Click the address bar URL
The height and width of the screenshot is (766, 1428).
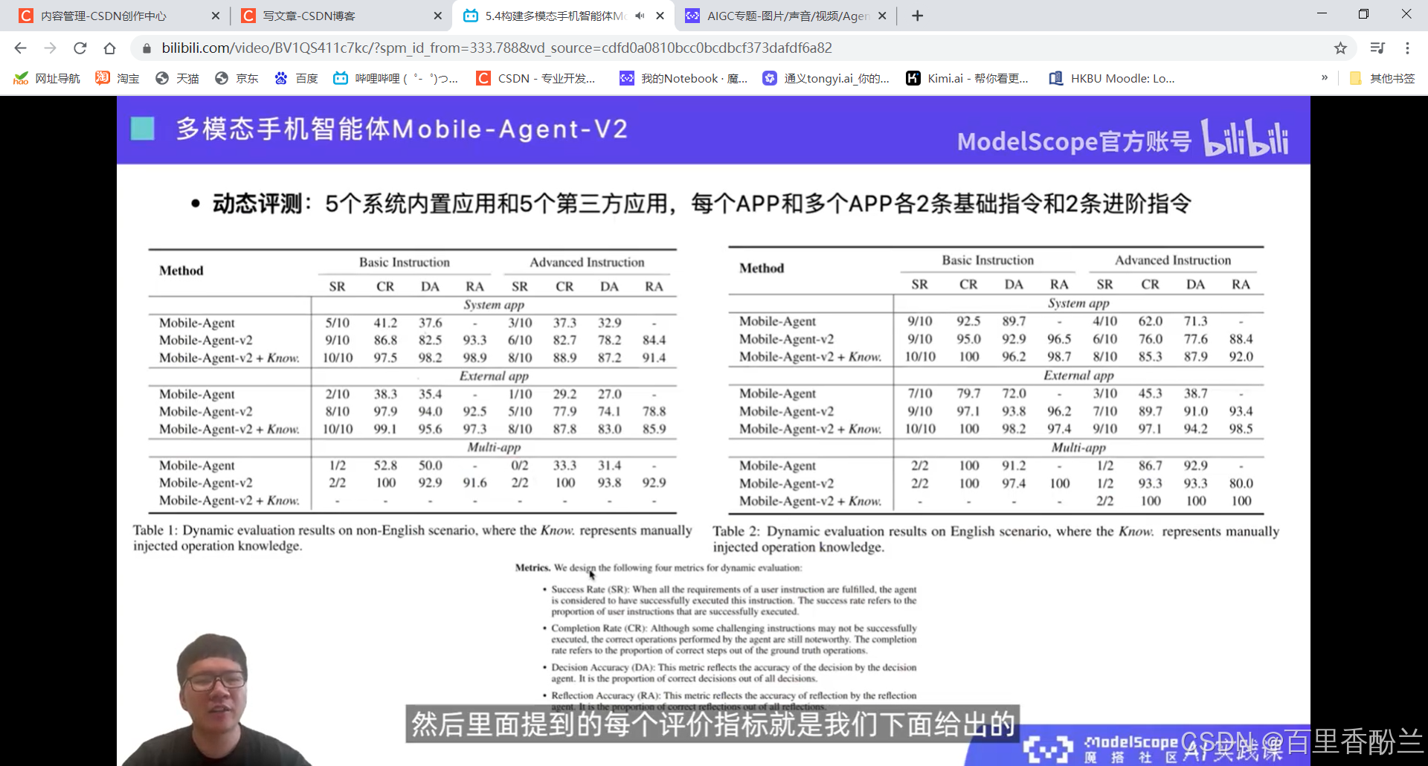pyautogui.click(x=497, y=48)
